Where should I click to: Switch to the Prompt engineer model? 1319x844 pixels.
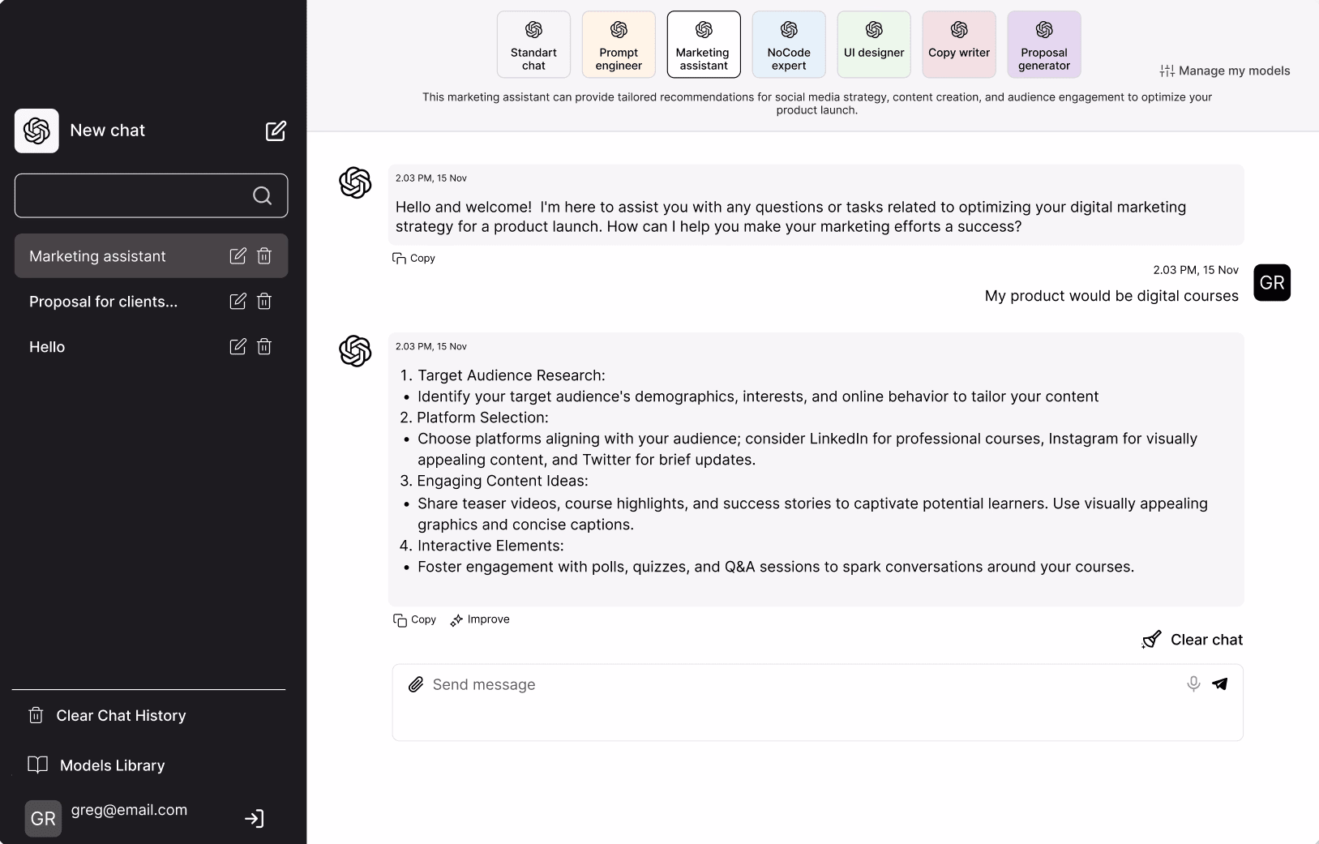pyautogui.click(x=619, y=45)
